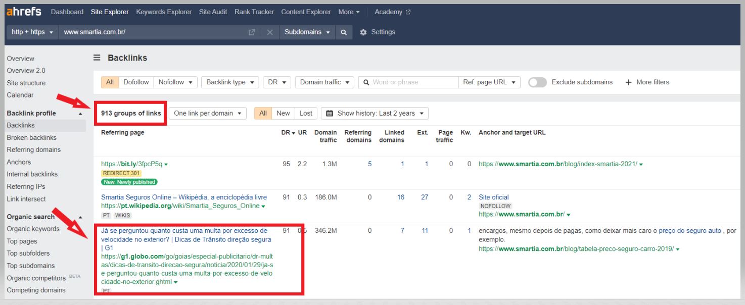Open Organic keywords report
The width and height of the screenshot is (745, 305).
click(x=33, y=229)
